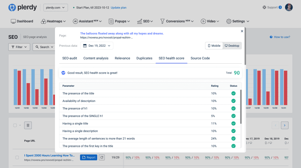The height and width of the screenshot is (168, 301).
Task: Switch to the SEO-audit tab
Action: tap(70, 58)
